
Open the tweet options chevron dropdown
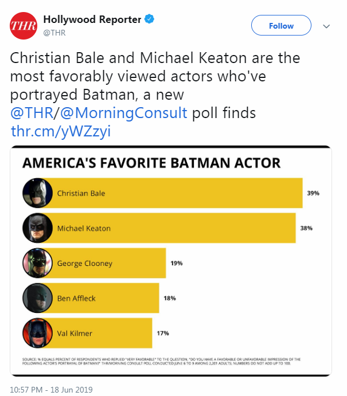point(326,26)
